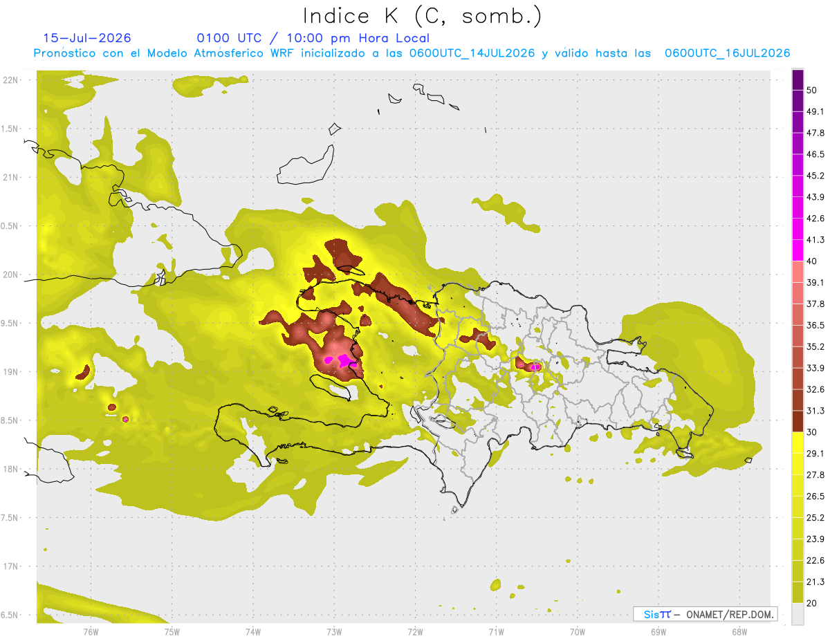Click the longitude axis label "69W"
Image resolution: width=830 pixels, height=641 pixels.
(658, 632)
